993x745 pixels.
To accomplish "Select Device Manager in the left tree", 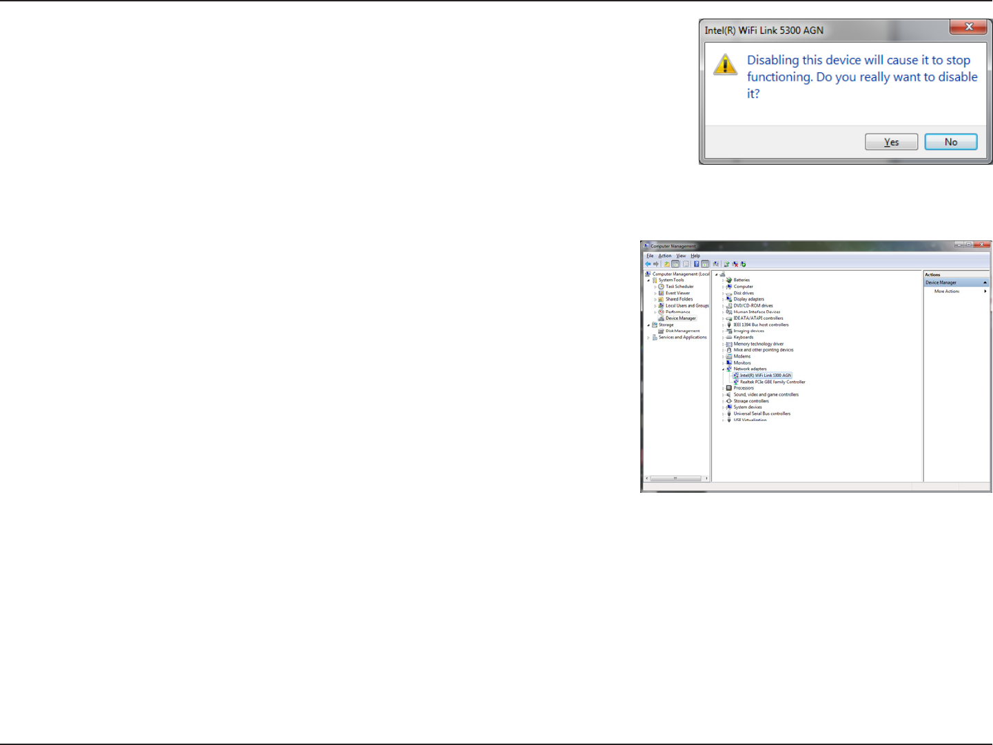I will pyautogui.click(x=681, y=318).
